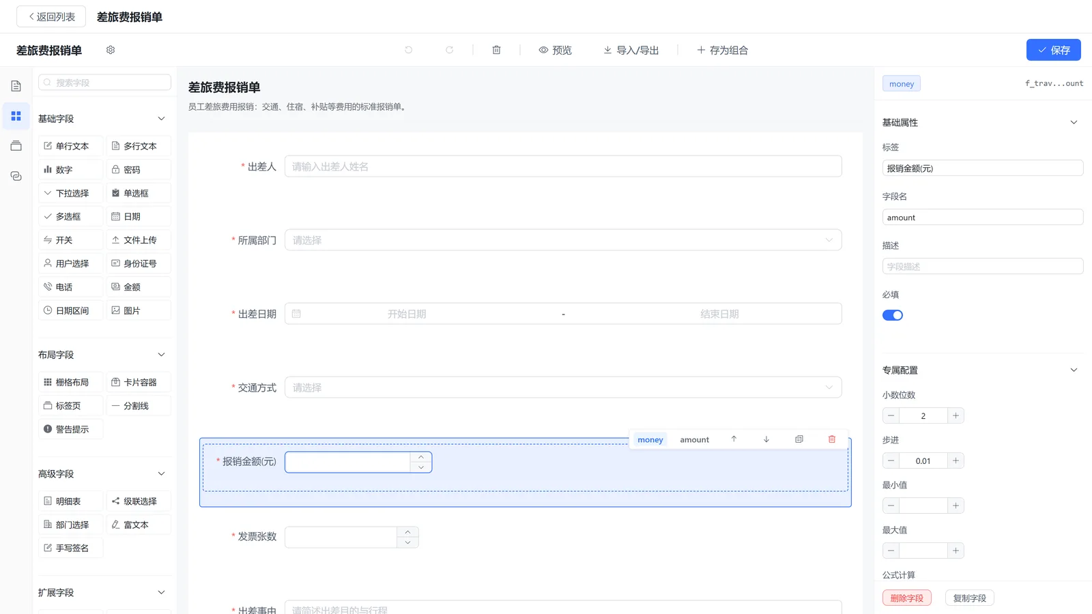Open the 导入/导出 menu
This screenshot has height=614, width=1092.
(631, 50)
